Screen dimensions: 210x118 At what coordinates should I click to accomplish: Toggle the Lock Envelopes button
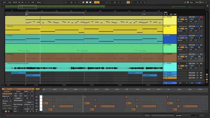[175, 14]
